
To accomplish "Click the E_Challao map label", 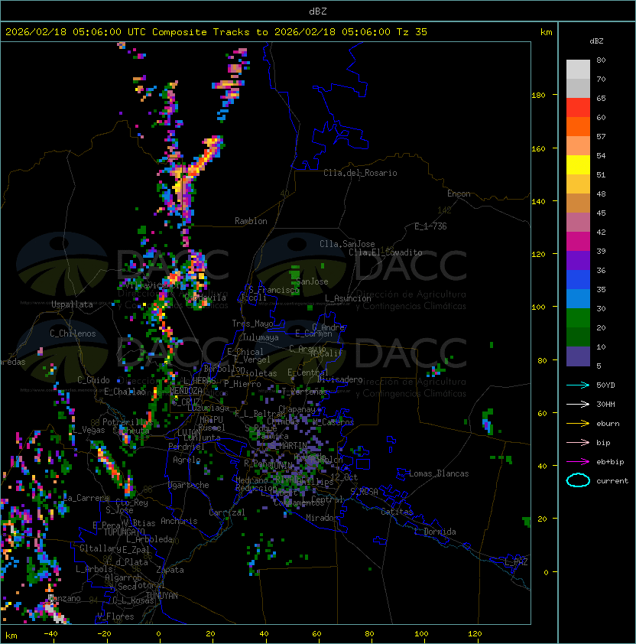I will pos(125,392).
